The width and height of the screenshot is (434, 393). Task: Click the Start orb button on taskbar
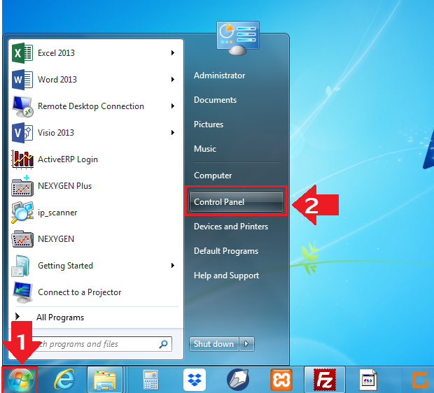[x=21, y=380]
